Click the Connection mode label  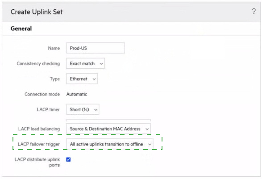(x=42, y=94)
